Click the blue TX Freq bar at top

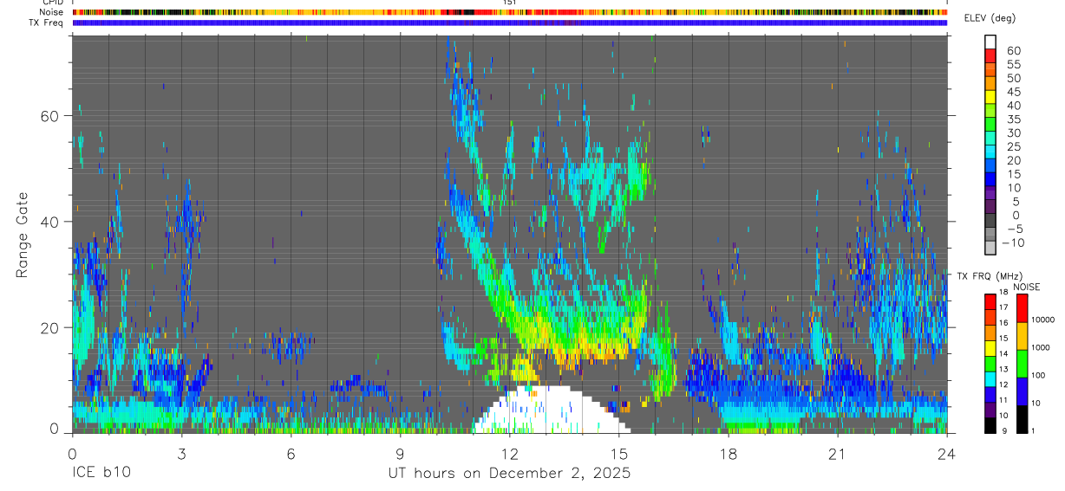510,23
